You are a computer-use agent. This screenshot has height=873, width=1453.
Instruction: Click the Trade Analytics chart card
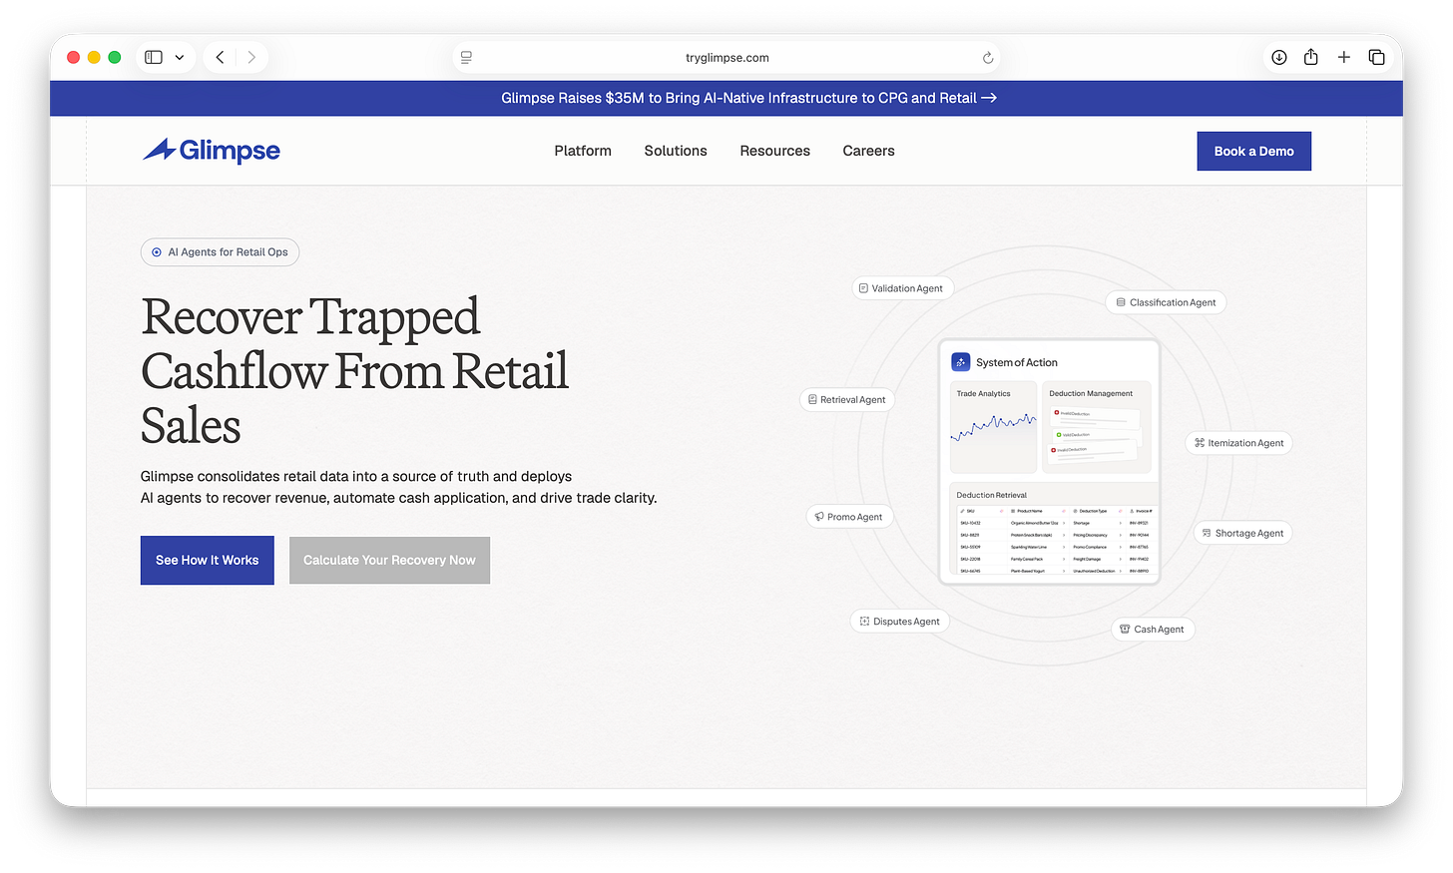pos(993,427)
